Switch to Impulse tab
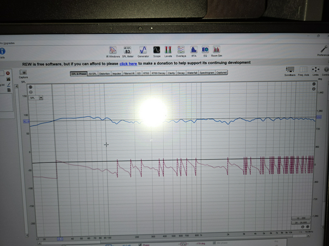The height and width of the screenshot is (246, 329). tap(116, 74)
